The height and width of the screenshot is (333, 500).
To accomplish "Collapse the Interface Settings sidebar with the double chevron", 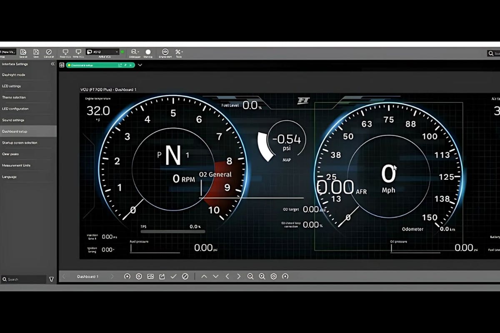I will (52, 64).
